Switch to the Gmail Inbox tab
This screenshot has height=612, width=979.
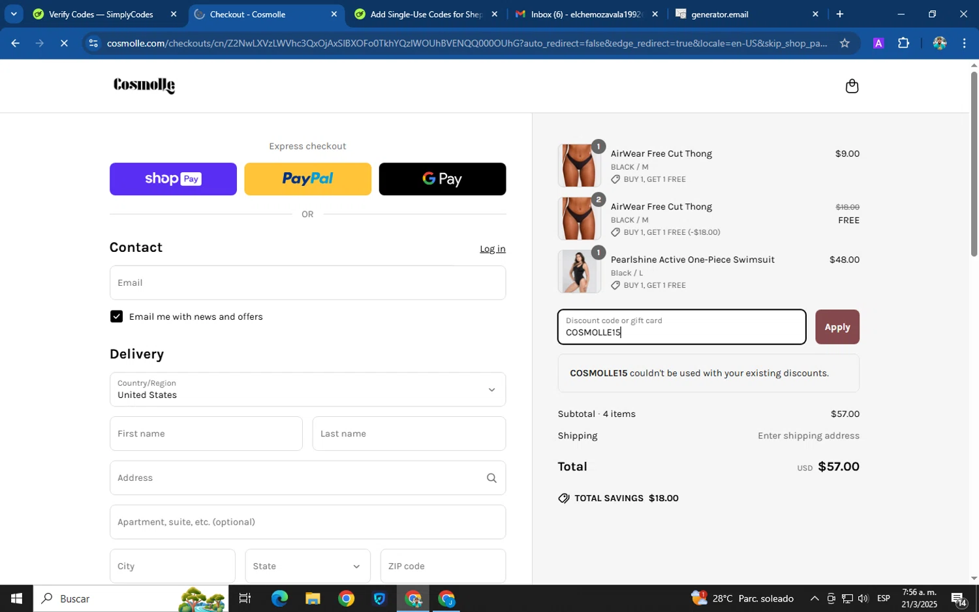[586, 14]
